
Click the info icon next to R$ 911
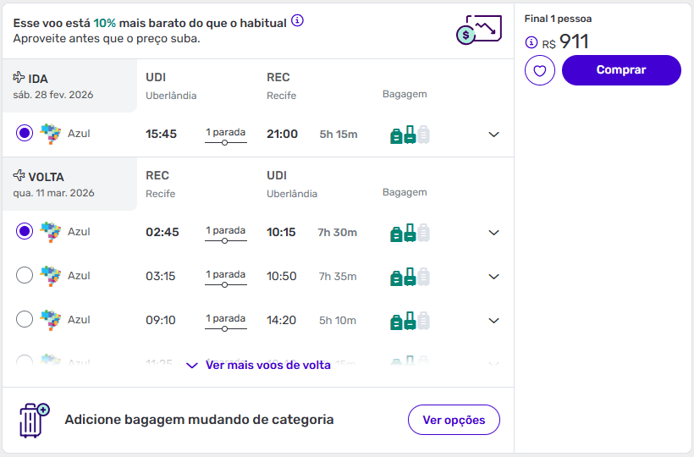532,42
